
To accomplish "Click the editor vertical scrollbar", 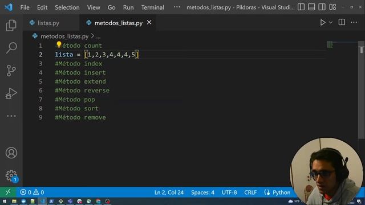I will pyautogui.click(x=361, y=90).
